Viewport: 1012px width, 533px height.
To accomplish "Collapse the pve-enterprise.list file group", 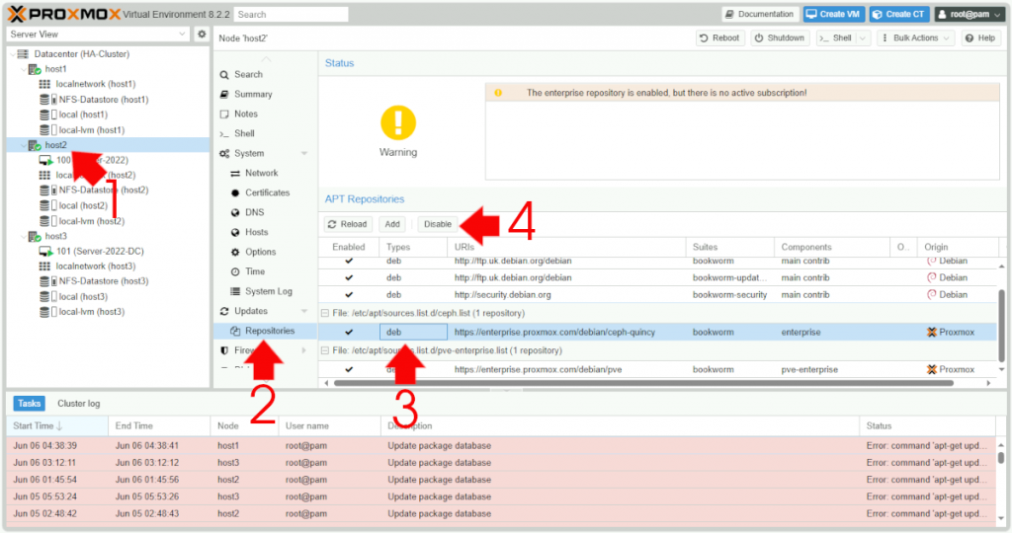I will [x=325, y=350].
